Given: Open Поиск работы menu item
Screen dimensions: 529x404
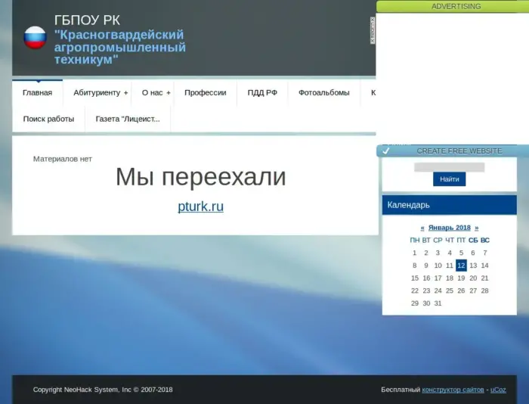Looking at the screenshot, I should pyautogui.click(x=48, y=119).
